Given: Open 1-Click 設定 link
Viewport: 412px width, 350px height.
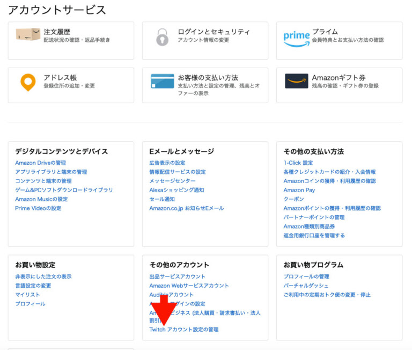Looking at the screenshot, I should point(298,163).
